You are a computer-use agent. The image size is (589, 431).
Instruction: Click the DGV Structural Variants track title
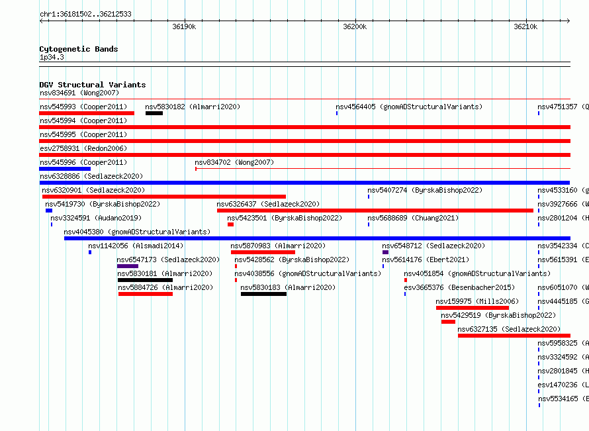(93, 85)
